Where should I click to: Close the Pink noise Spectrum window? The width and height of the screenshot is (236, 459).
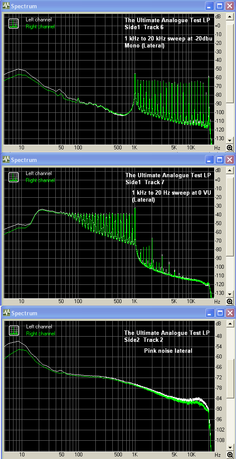pyautogui.click(x=229, y=313)
